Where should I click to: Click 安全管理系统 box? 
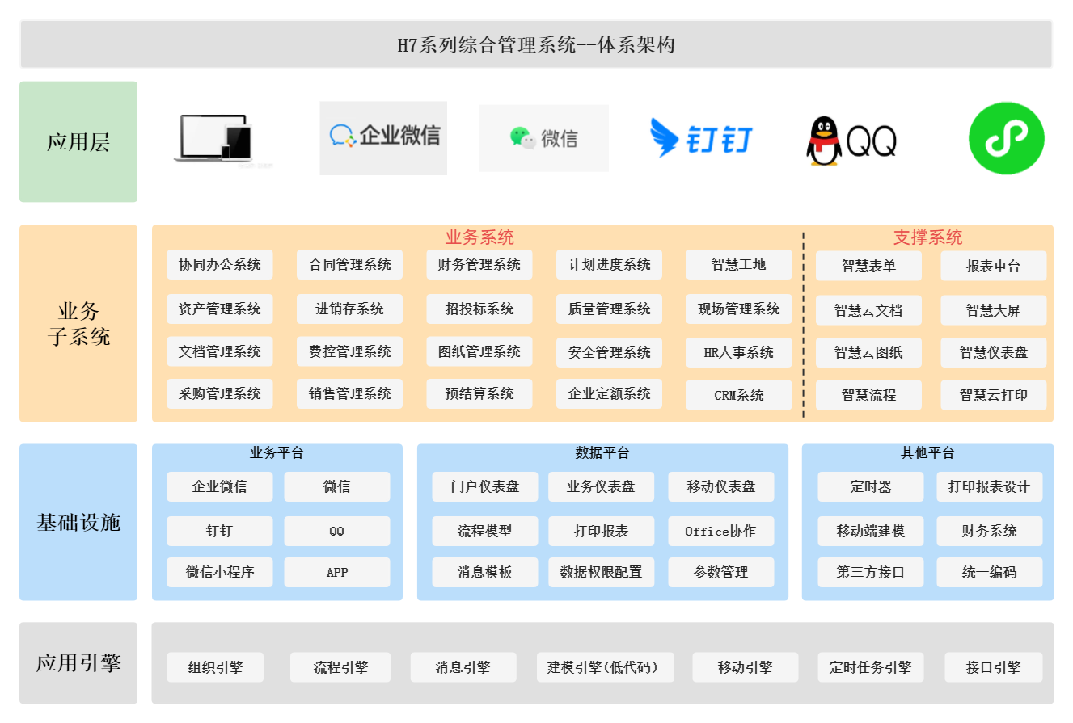click(610, 353)
